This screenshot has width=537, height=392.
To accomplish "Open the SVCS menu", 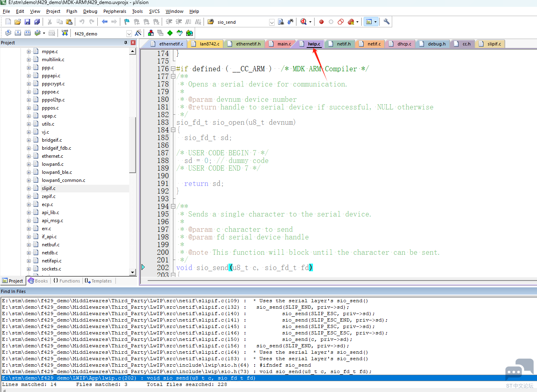I will 154,11.
